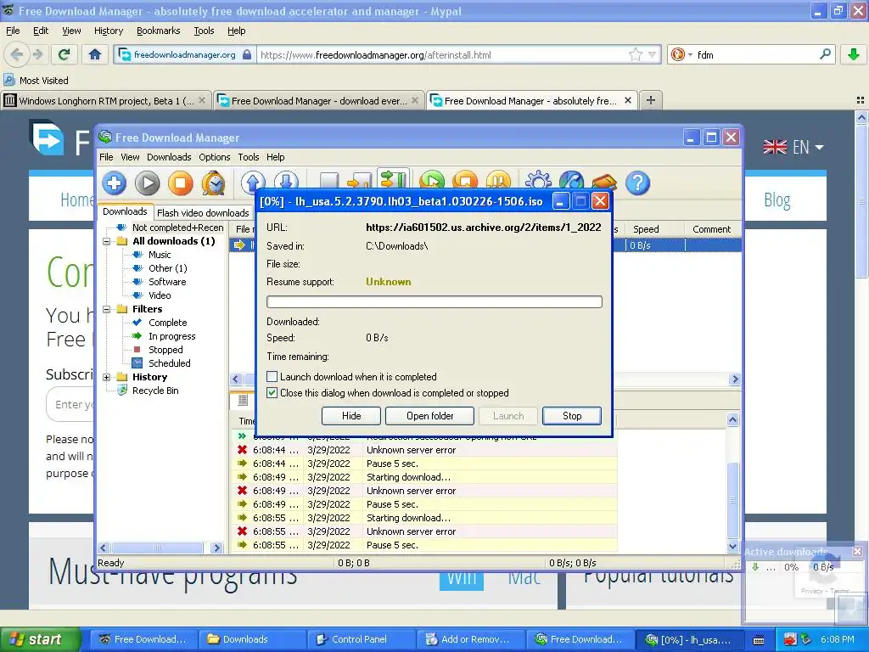Screen dimensions: 869x652
Task: Select the In progress filter
Action: [171, 336]
